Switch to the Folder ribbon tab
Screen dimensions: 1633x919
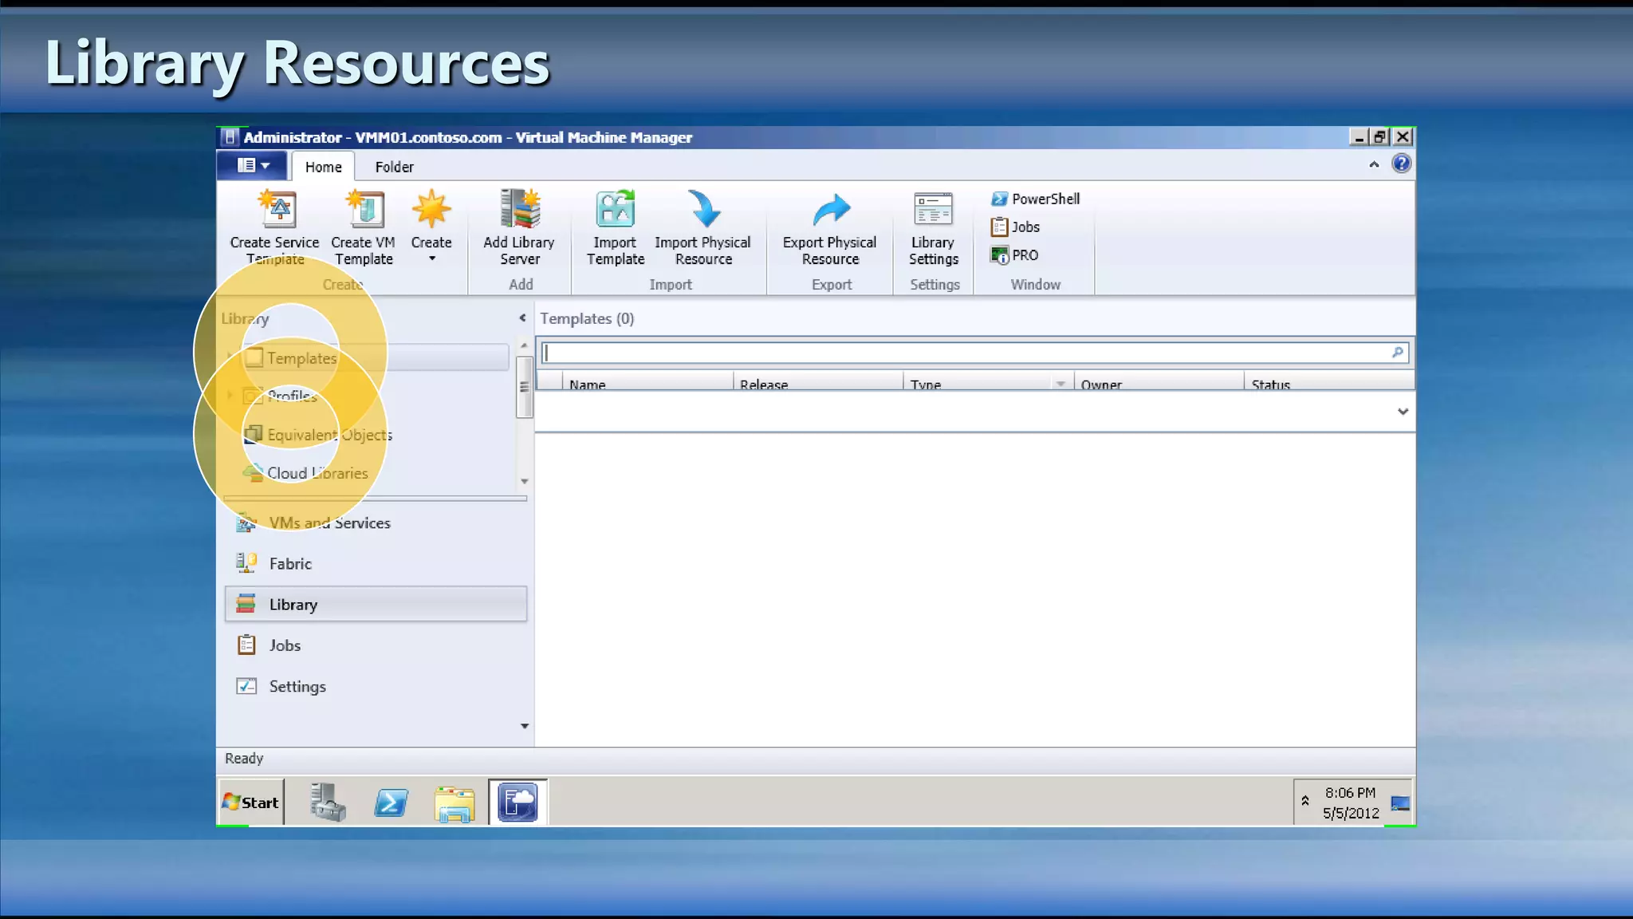pyautogui.click(x=394, y=167)
